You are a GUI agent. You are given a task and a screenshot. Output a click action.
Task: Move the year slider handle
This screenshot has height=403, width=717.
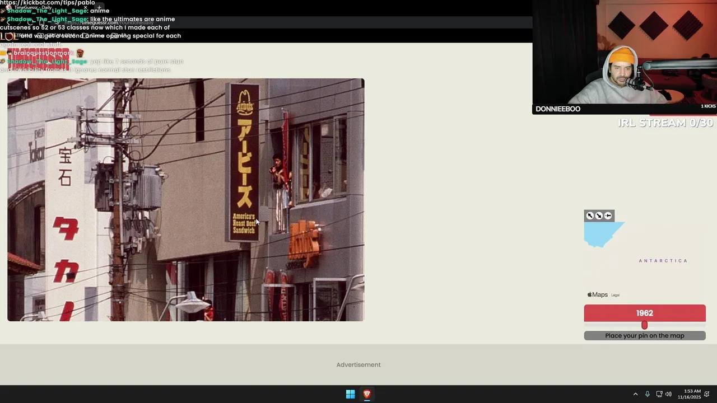644,325
